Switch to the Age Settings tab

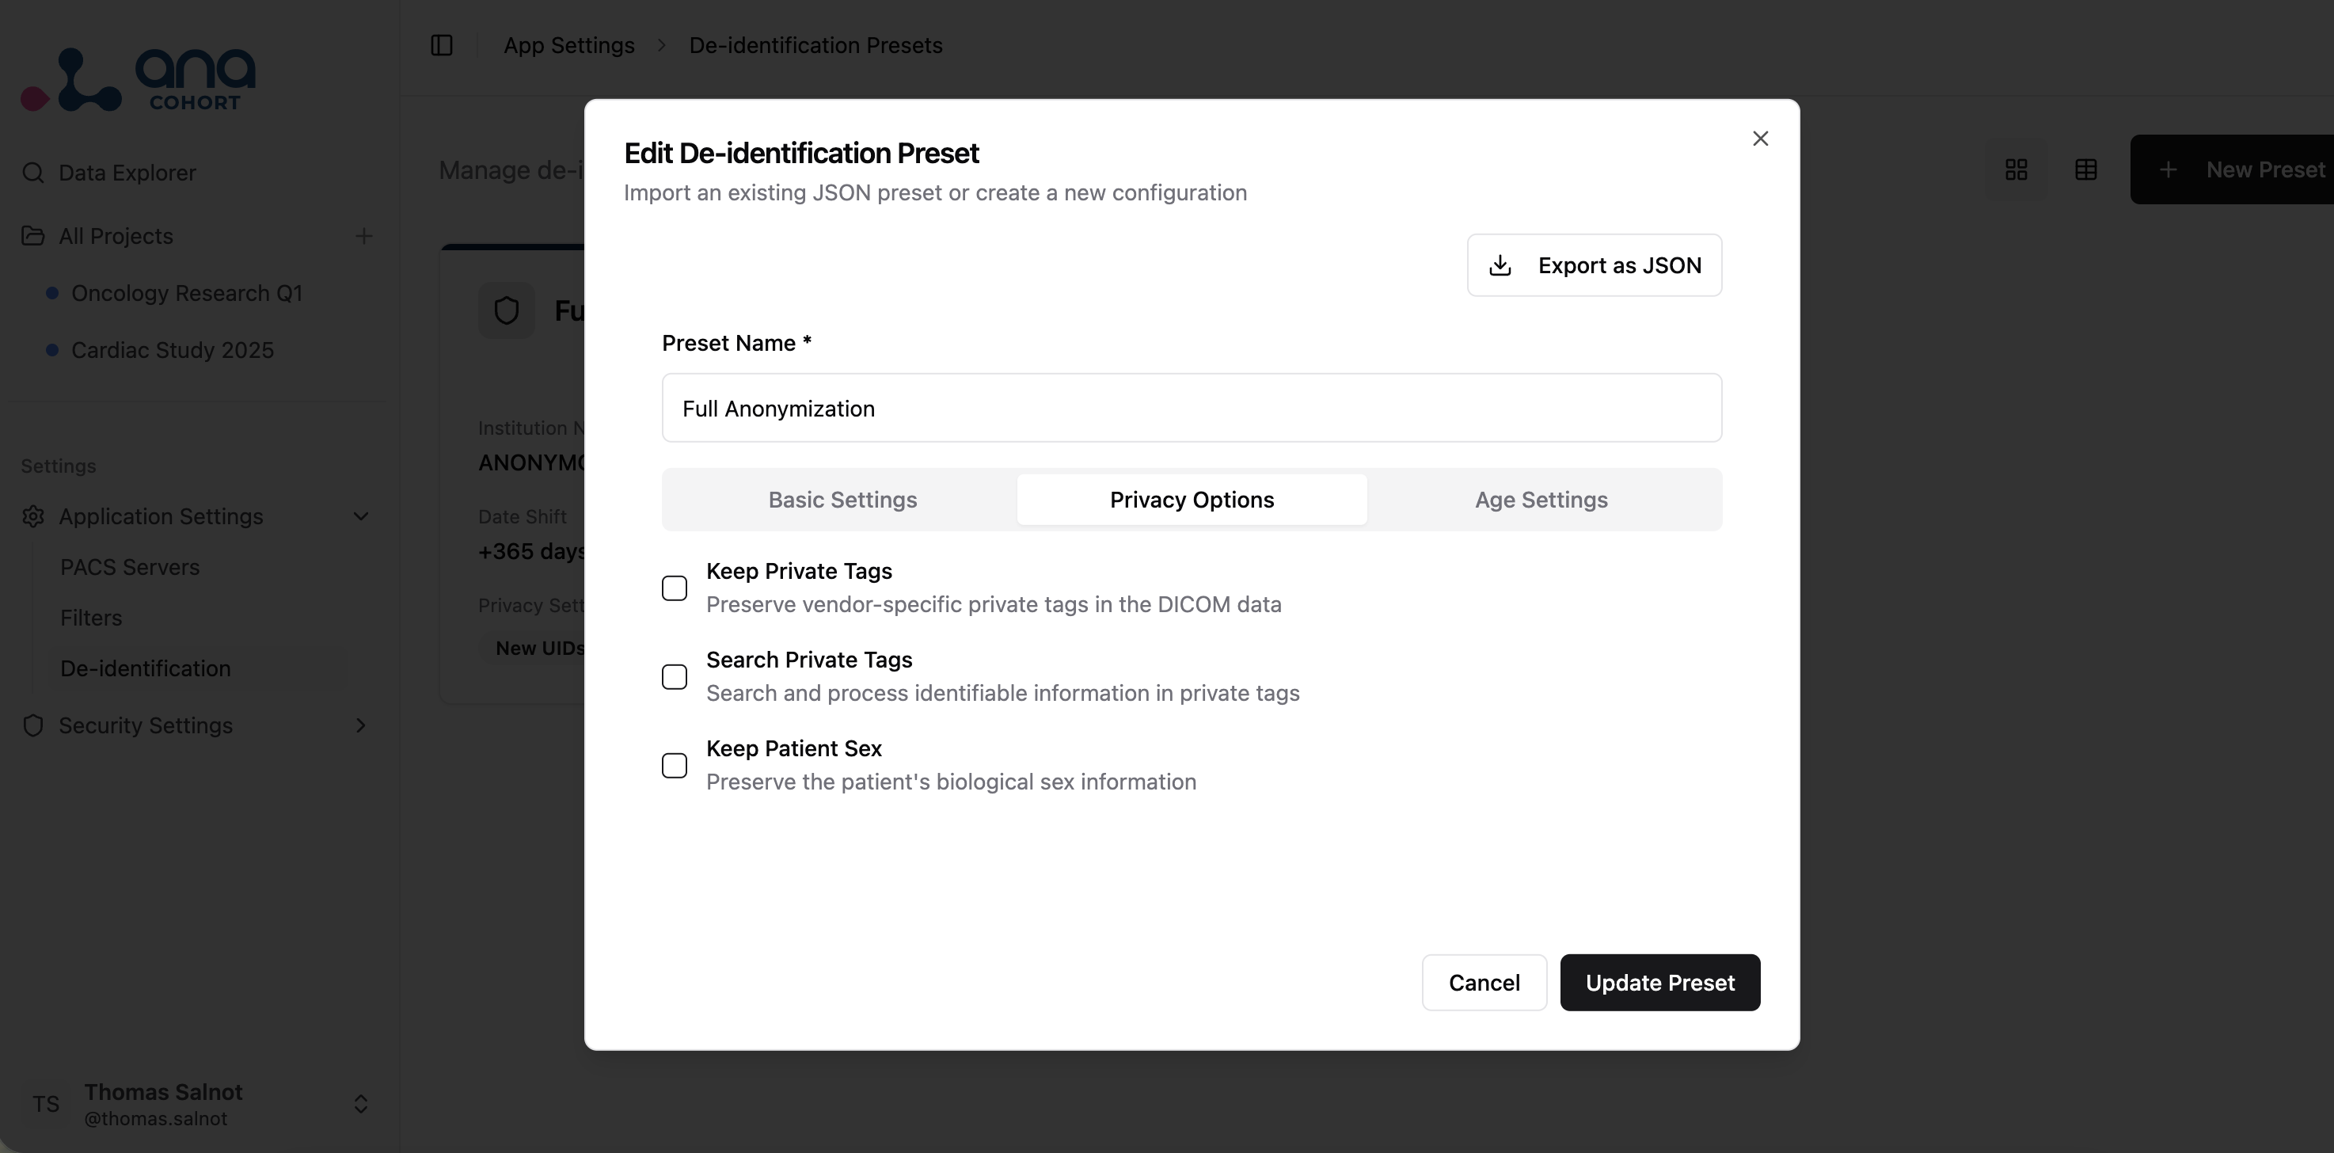click(x=1540, y=499)
